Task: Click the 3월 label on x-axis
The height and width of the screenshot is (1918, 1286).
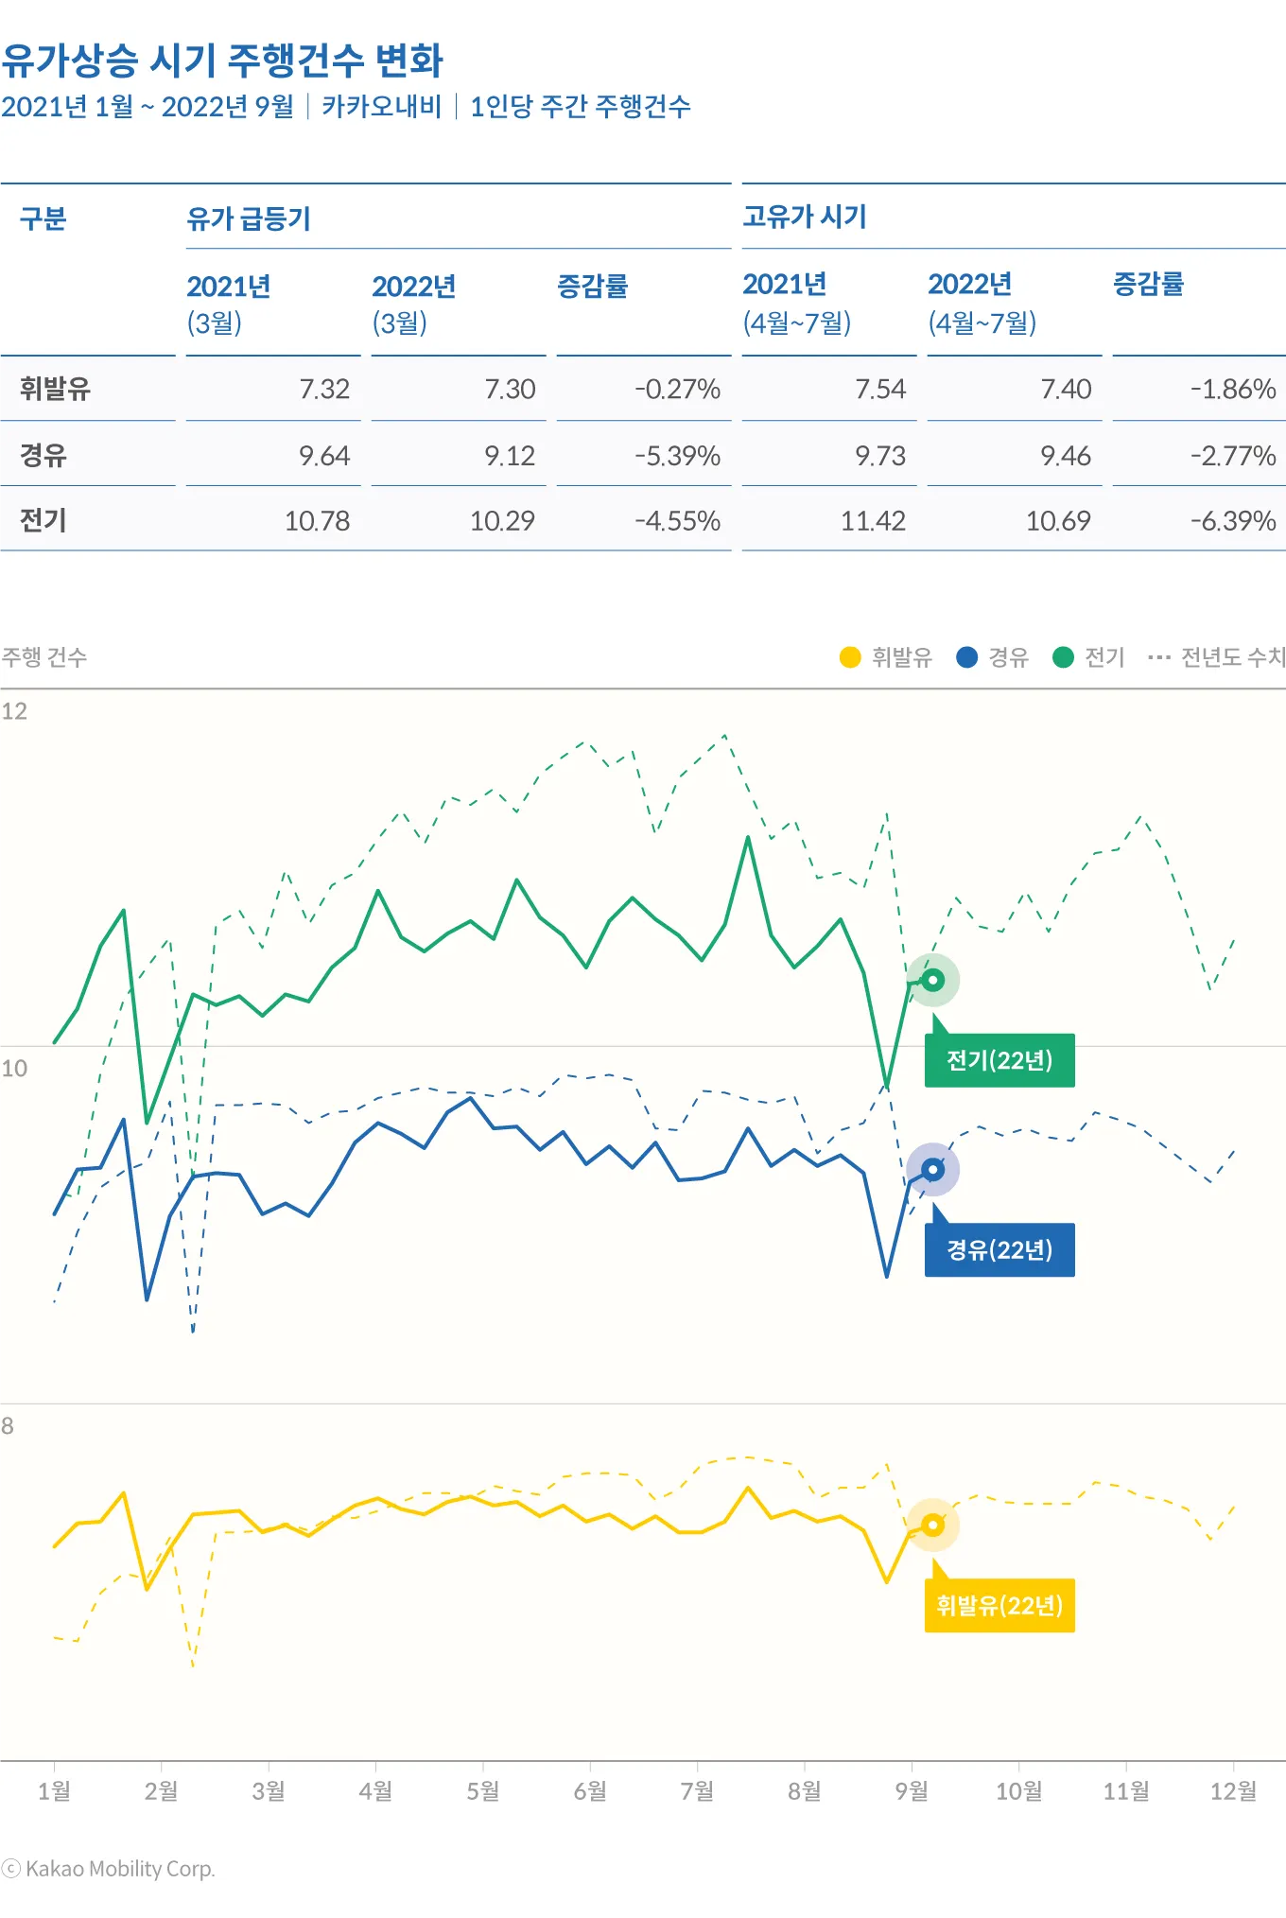Action: pos(269,1790)
